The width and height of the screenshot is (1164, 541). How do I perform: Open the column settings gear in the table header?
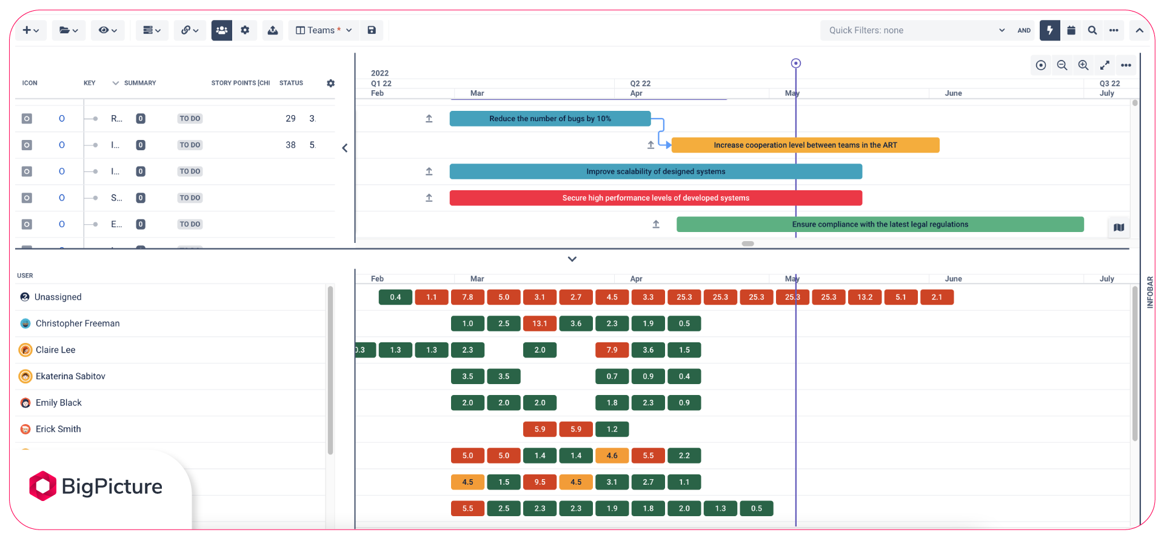click(330, 83)
